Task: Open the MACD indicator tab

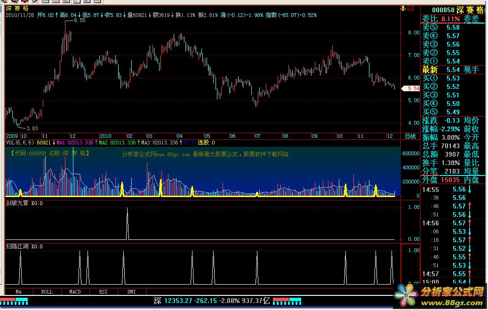Action: (75, 292)
